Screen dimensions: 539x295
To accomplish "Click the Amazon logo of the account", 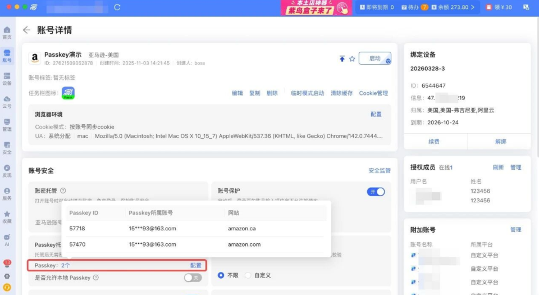I will click(35, 58).
